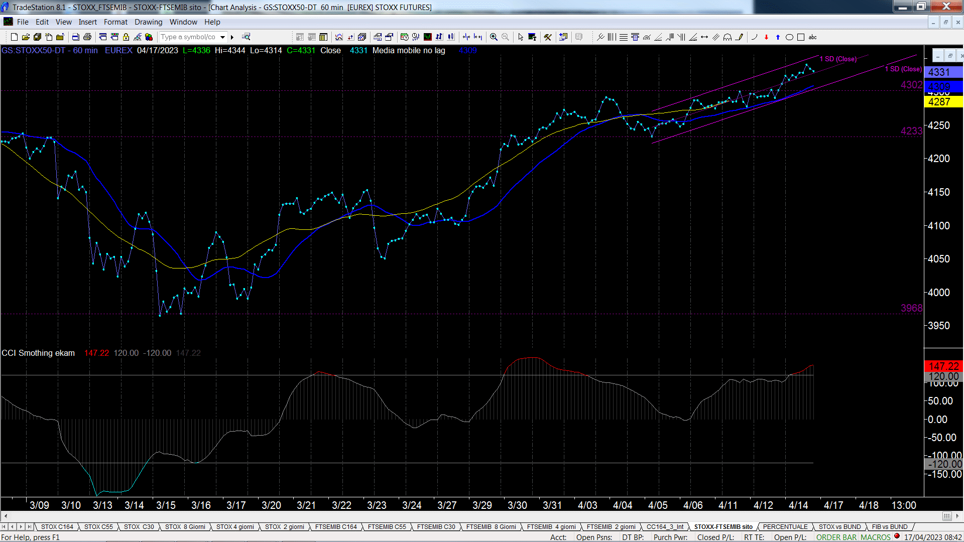Select the rectangle drawing tool
Viewport: 964px width, 542px height.
click(x=801, y=37)
